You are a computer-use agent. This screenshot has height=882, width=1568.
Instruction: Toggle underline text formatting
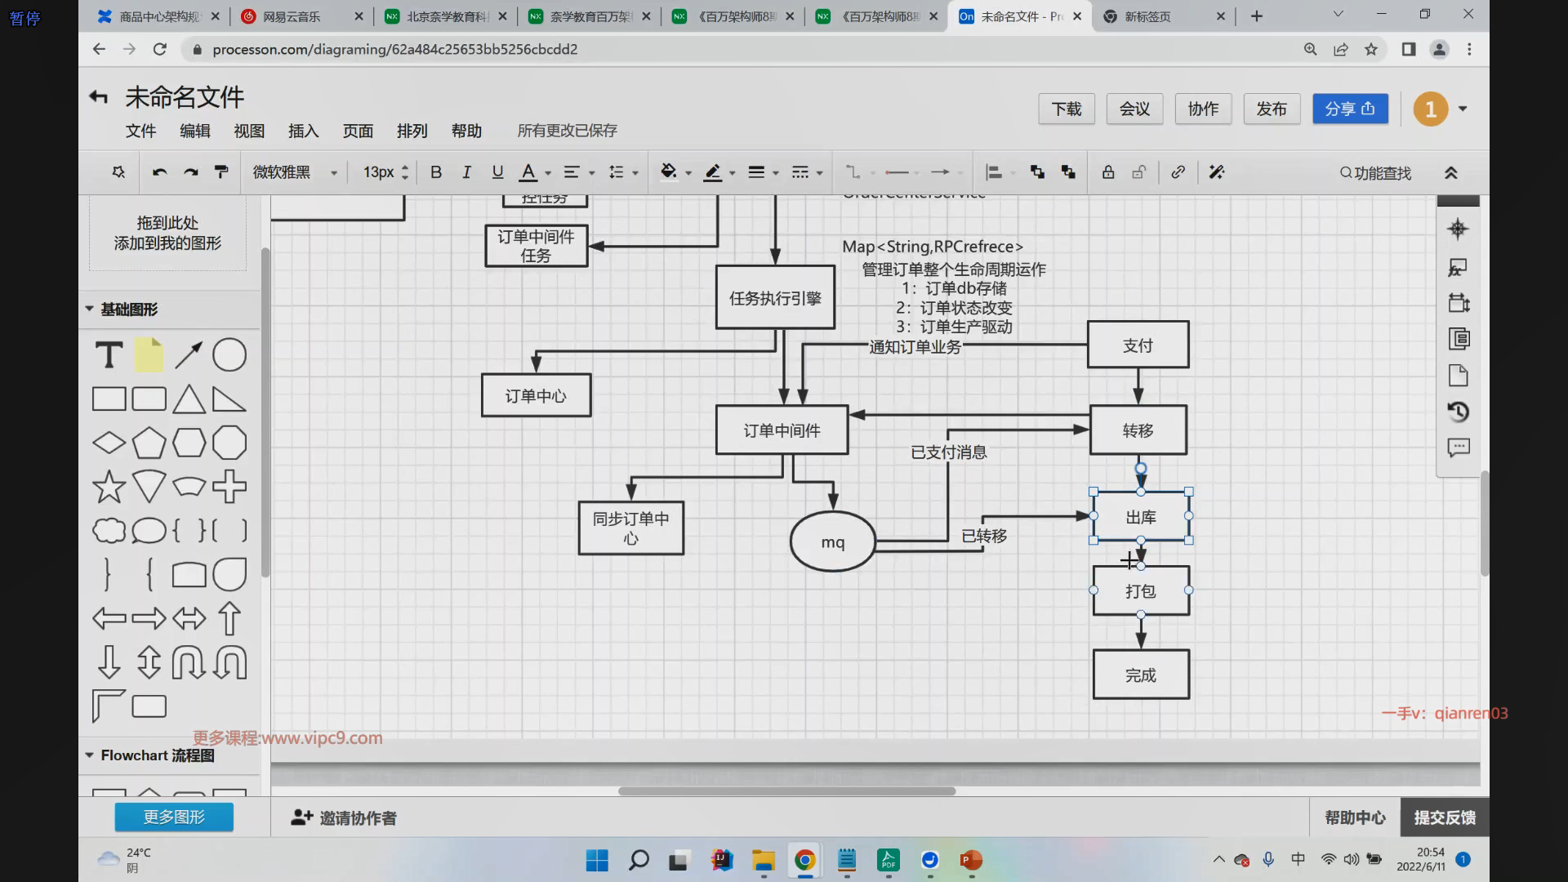click(x=497, y=172)
